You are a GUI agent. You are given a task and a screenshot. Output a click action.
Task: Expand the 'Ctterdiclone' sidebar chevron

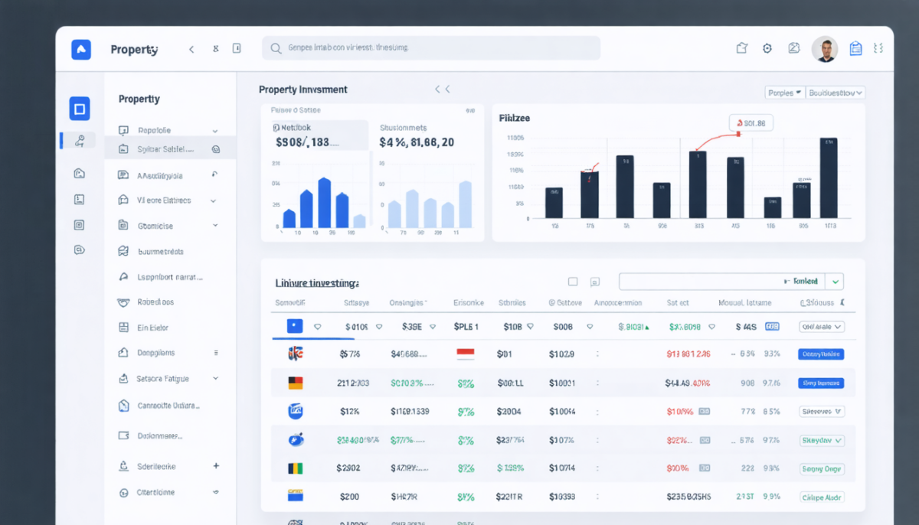pos(216,492)
